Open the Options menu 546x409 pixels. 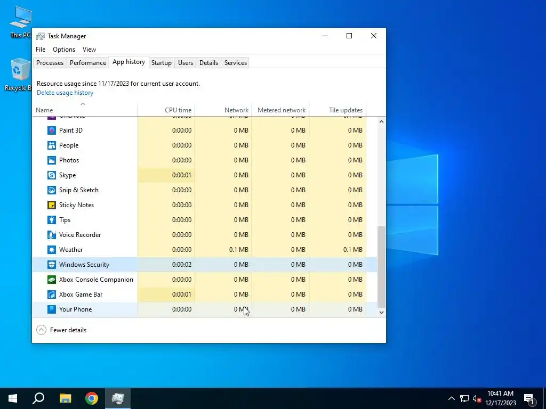click(x=64, y=50)
